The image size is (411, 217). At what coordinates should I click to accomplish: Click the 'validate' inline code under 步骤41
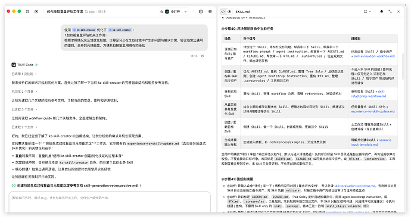pyautogui.click(x=292, y=190)
